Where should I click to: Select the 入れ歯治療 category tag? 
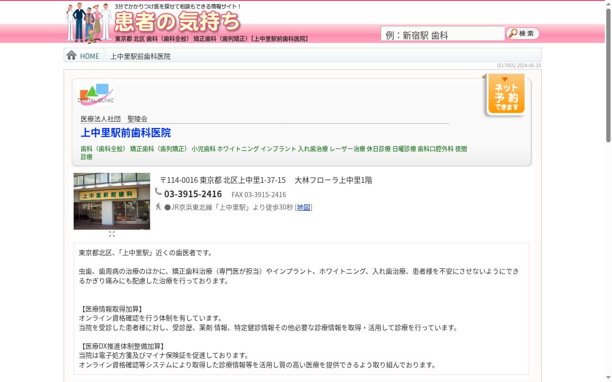point(313,149)
